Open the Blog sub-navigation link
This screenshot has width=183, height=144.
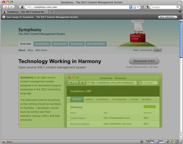click(30, 50)
